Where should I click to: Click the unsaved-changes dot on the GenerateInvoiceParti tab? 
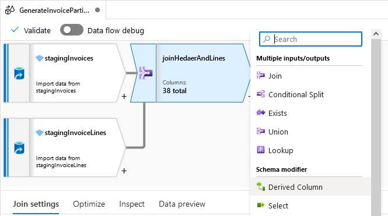[x=97, y=10]
